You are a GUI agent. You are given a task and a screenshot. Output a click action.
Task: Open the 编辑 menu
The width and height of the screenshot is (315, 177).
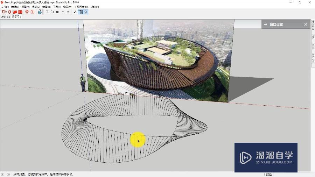pyautogui.click(x=15, y=7)
